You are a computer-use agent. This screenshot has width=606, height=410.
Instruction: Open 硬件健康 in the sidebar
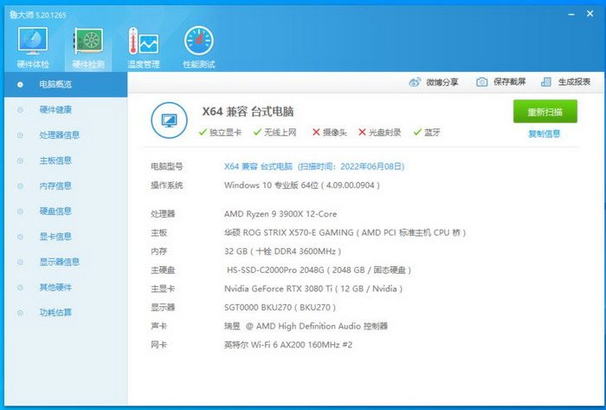(x=55, y=110)
